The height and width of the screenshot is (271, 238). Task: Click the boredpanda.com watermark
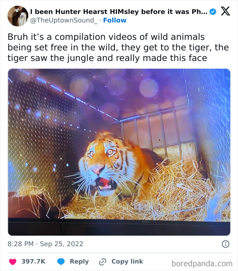(202, 263)
